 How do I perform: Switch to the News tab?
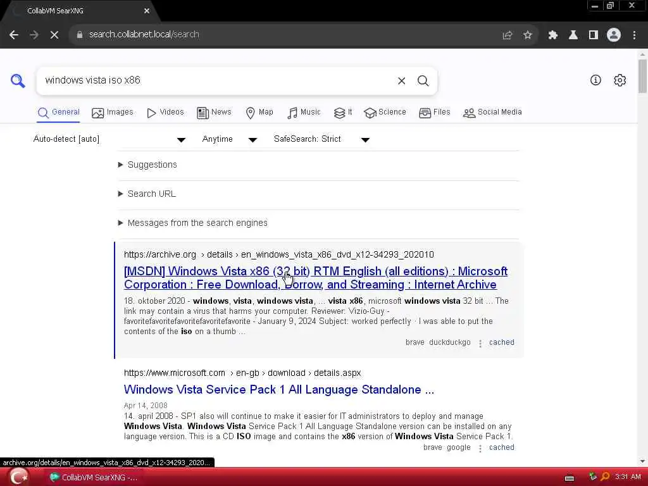tap(214, 113)
